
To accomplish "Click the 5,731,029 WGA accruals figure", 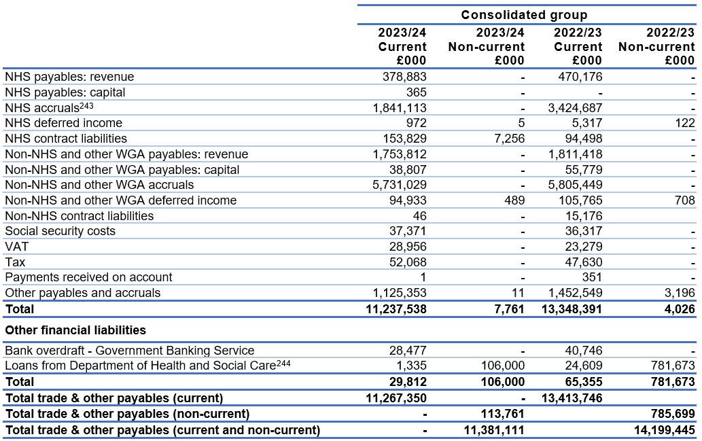I will click(x=400, y=184).
